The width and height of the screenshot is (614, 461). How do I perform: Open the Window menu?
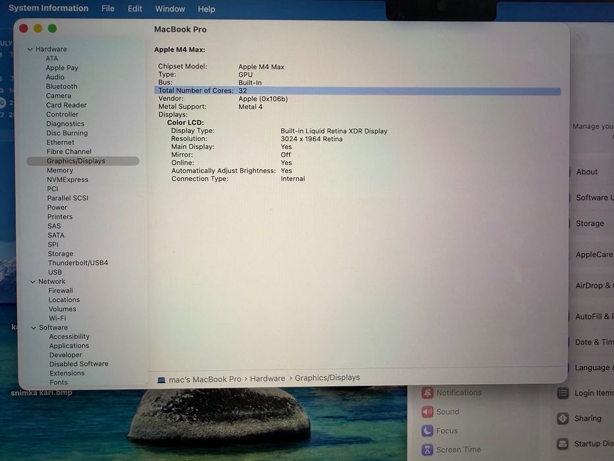tap(170, 9)
